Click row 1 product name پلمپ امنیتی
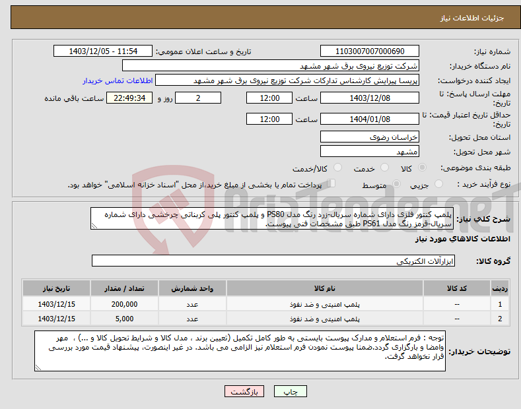The height and width of the screenshot is (409, 521). pyautogui.click(x=325, y=304)
